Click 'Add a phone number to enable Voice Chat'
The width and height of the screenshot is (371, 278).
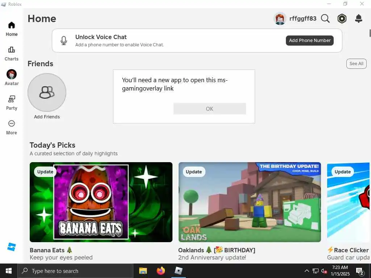coord(120,45)
